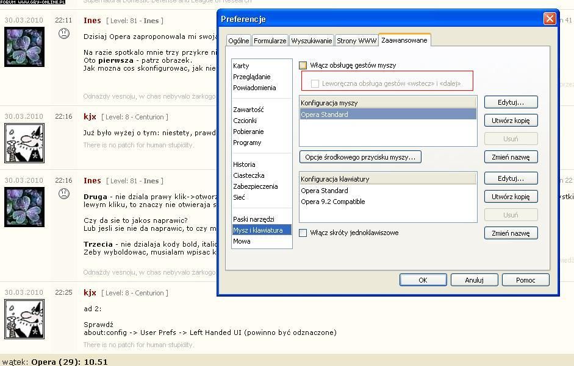Select Opera Standard mouse configuration
This screenshot has height=366, width=574.
(x=388, y=114)
